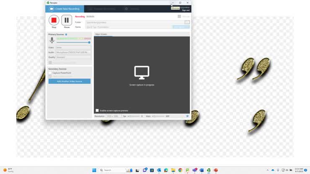
Task: Open Microsoft Teams chat icon in taskbar
Action: [x=145, y=170]
